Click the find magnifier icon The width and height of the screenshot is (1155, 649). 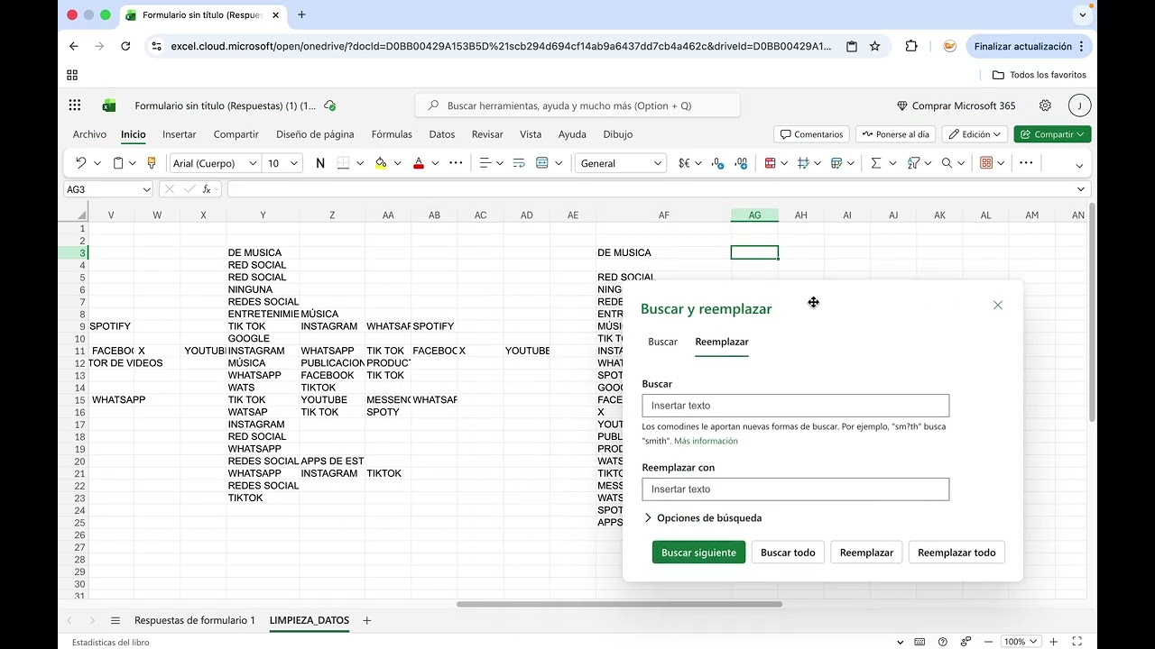pos(947,163)
